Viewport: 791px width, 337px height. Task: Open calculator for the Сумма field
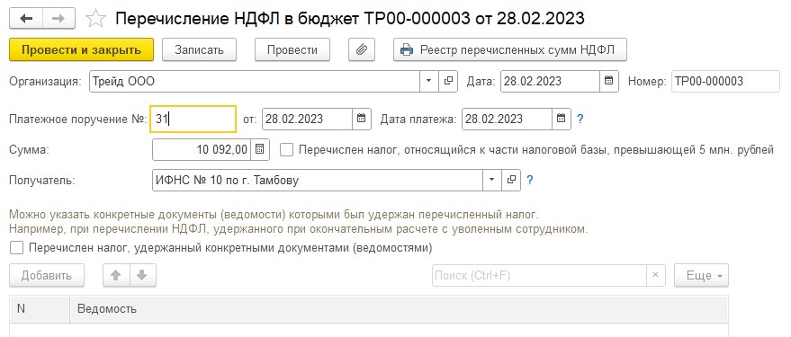(x=260, y=149)
